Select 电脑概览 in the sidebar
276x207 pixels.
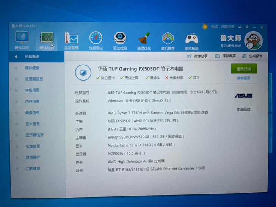[x=37, y=57]
